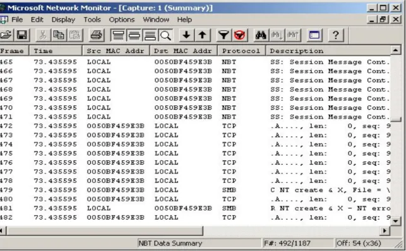406x251 pixels.
Task: Click the Print toolbar icon
Action: [97, 35]
